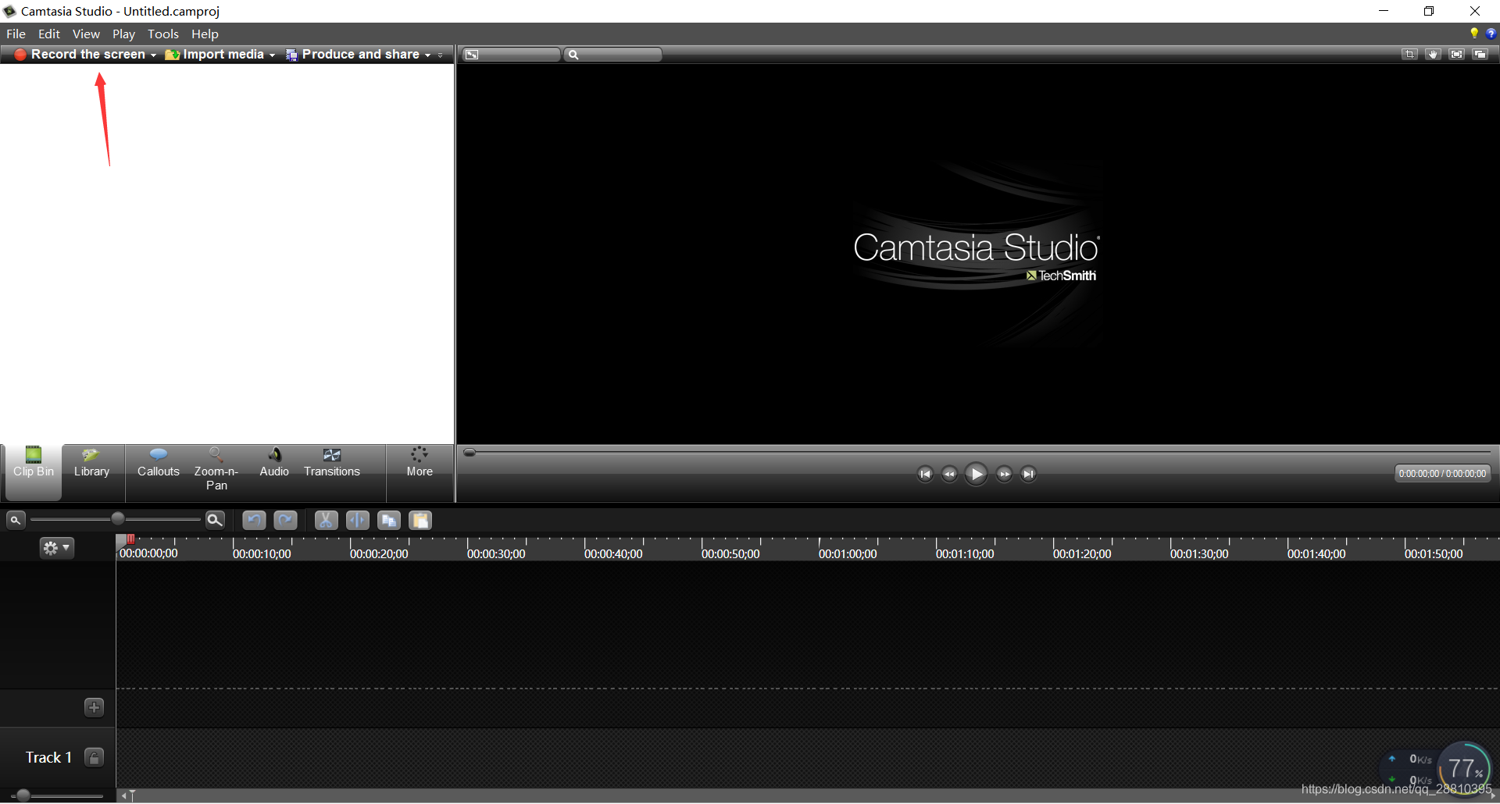Jump to previous clip in preview
1500x804 pixels.
coord(925,474)
